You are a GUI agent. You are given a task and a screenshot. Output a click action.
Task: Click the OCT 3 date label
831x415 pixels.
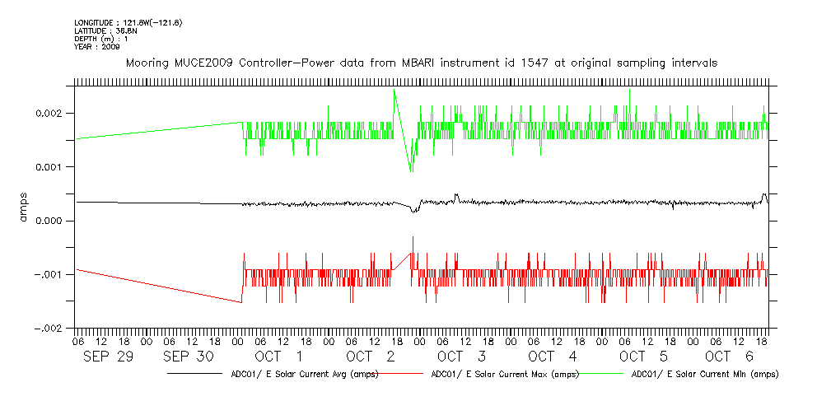[461, 357]
